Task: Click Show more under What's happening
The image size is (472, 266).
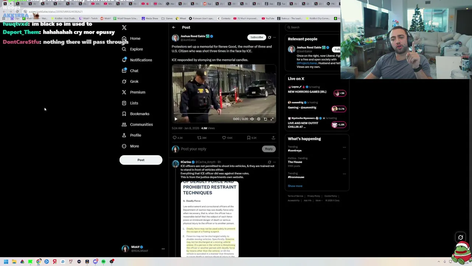Action: [x=295, y=186]
